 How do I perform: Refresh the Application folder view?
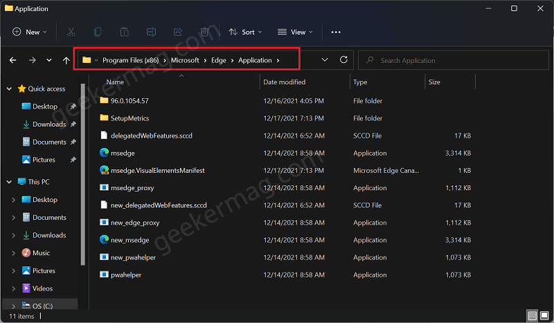pos(343,59)
